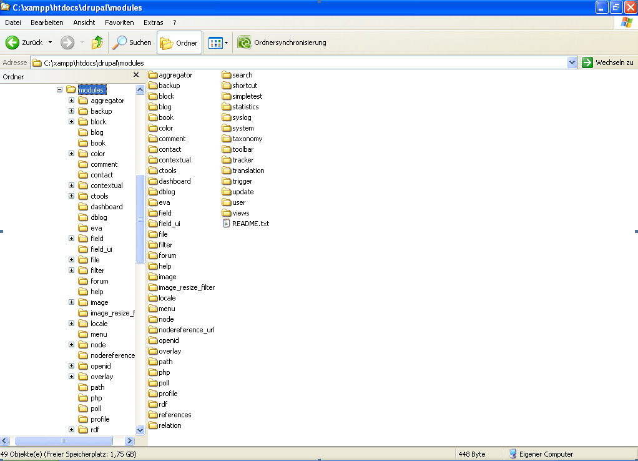The image size is (638, 461).
Task: Click the tree pane vertical scrollbar down arrow
Action: click(140, 430)
